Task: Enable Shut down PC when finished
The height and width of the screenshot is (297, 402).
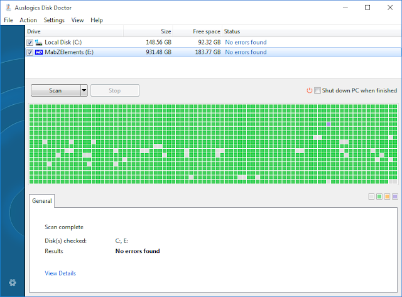Action: click(317, 90)
